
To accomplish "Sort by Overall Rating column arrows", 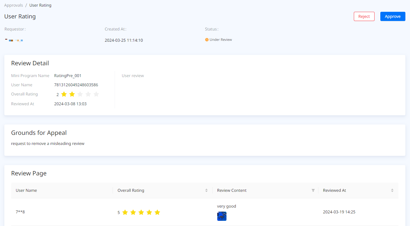I will coord(206,190).
